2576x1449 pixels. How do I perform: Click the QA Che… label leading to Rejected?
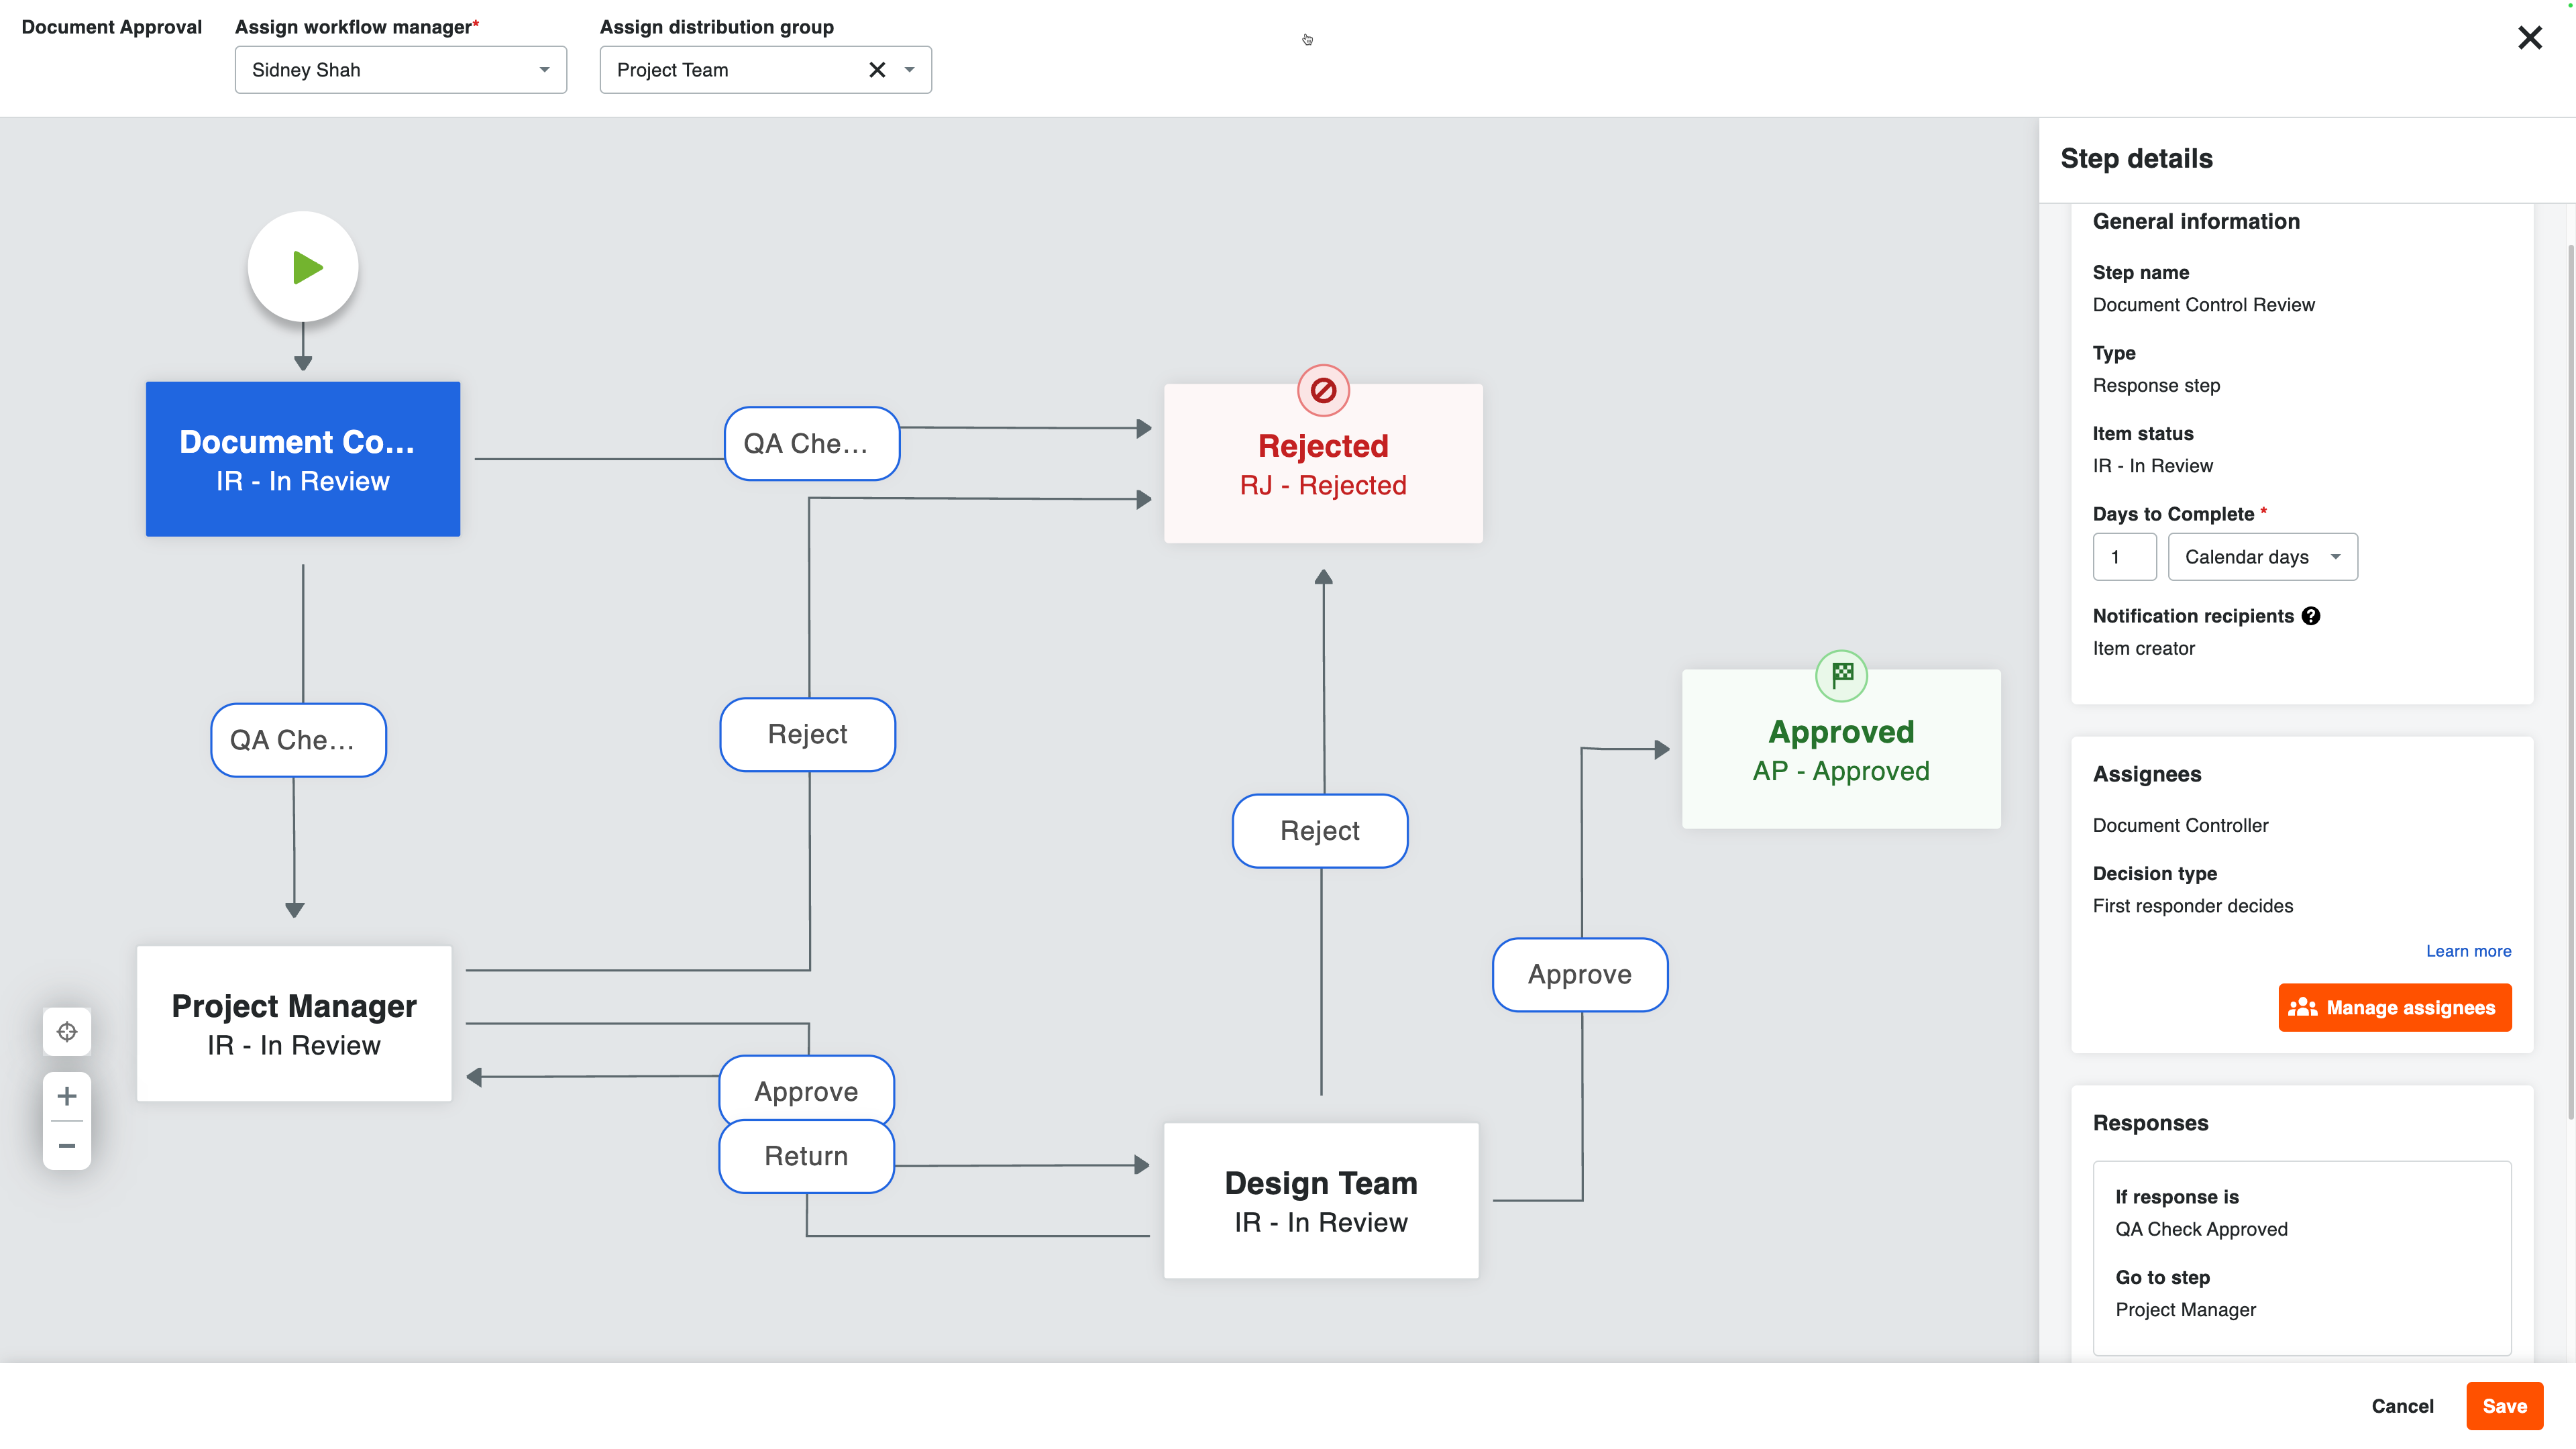tap(812, 443)
